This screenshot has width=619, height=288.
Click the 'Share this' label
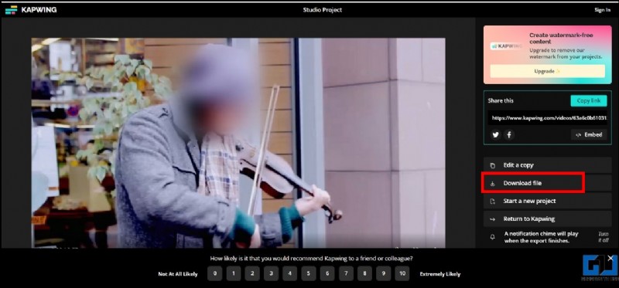[501, 101]
